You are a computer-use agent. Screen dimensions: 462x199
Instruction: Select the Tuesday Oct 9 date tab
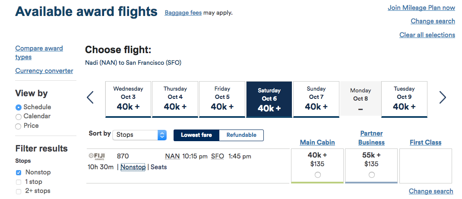(404, 99)
